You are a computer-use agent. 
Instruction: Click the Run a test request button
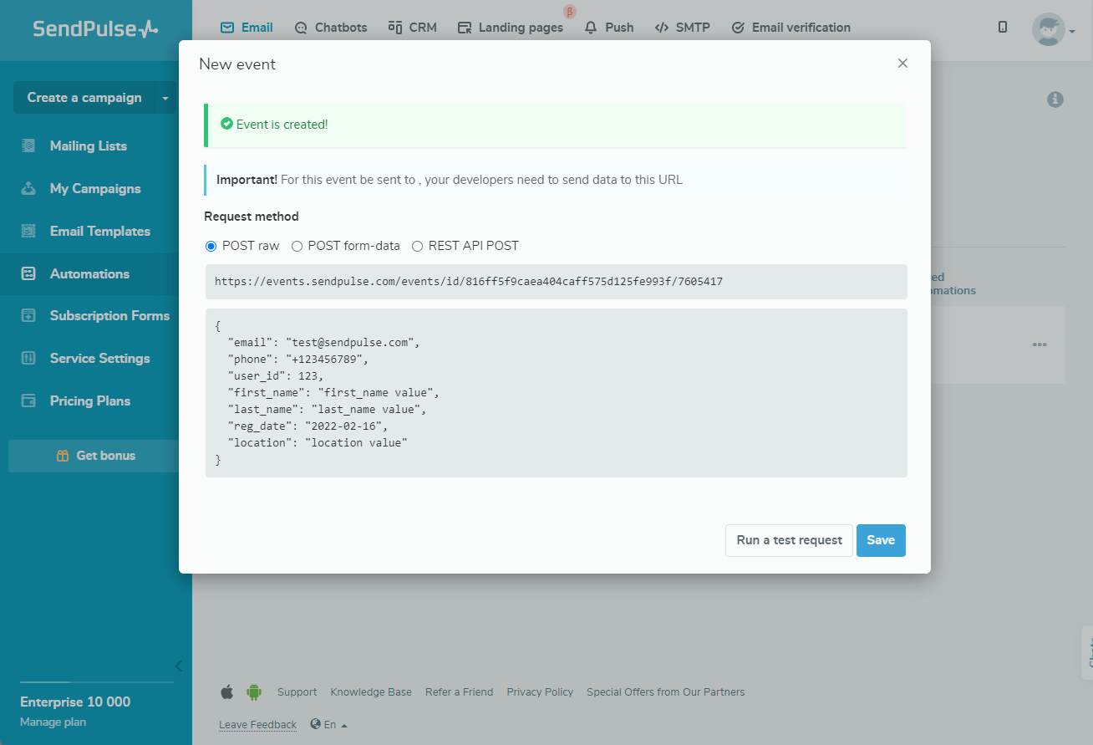(x=789, y=540)
